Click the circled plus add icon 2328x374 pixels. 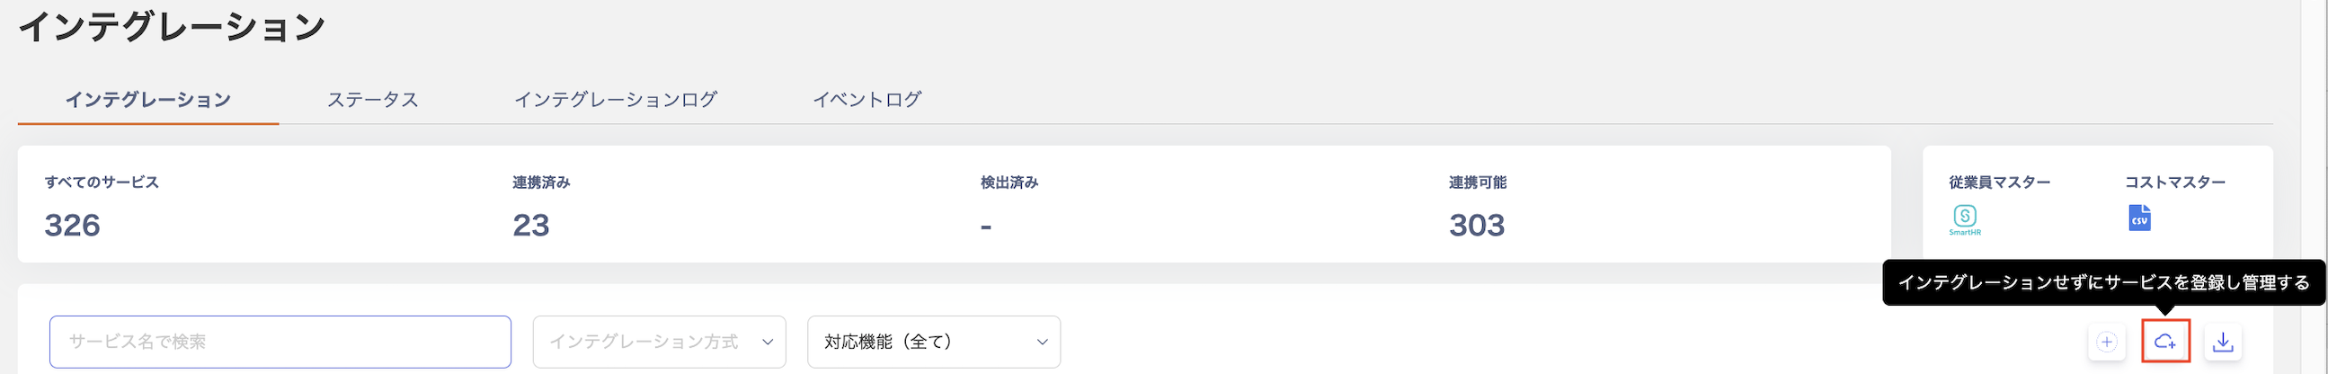pyautogui.click(x=2107, y=342)
